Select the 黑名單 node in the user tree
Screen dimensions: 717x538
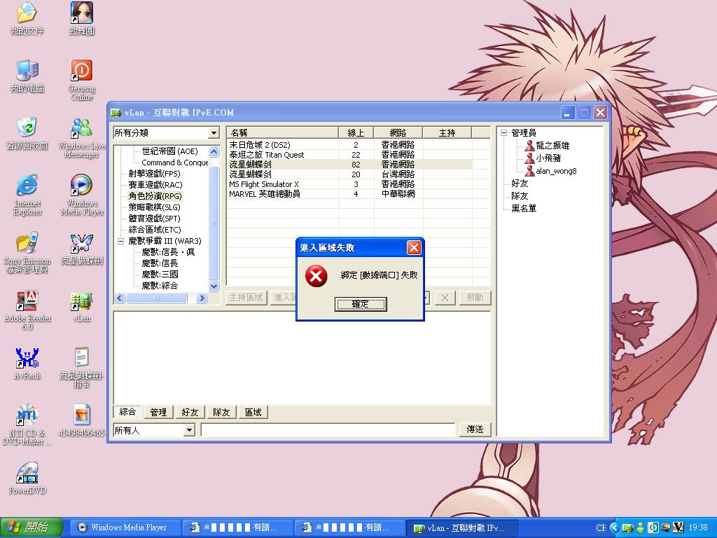524,209
